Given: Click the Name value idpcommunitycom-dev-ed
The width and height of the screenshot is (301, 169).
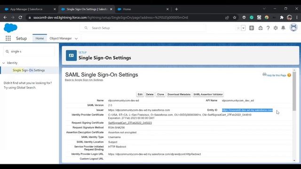Looking at the screenshot, I should pyautogui.click(x=123, y=100).
